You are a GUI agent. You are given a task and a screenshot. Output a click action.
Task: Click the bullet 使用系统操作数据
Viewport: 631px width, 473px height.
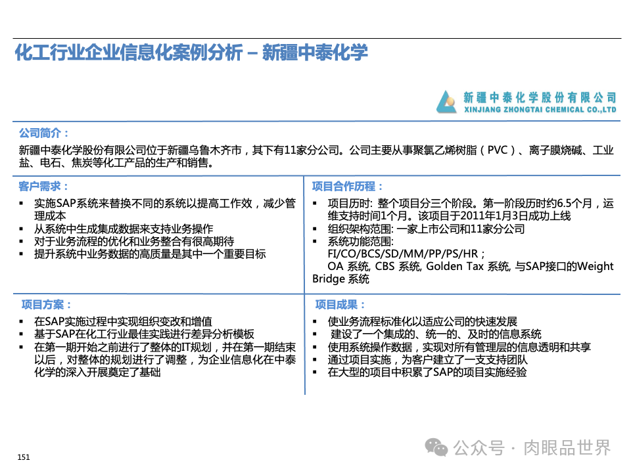pos(459,347)
